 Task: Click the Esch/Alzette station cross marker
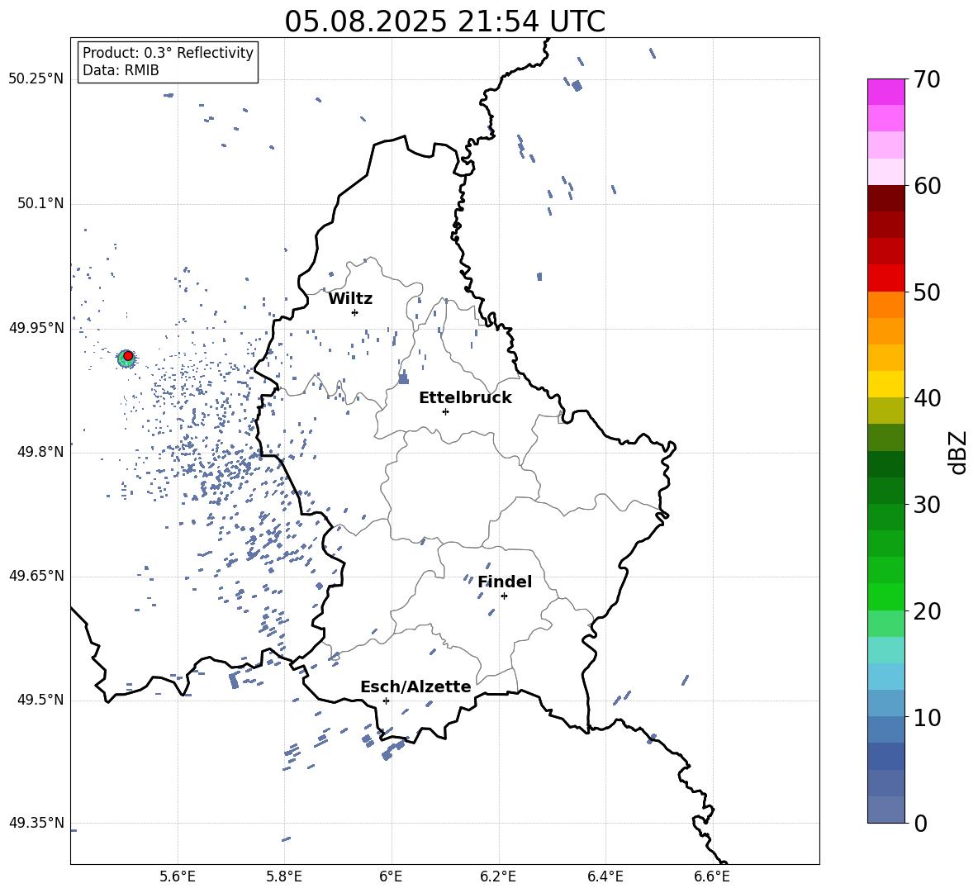coord(386,701)
